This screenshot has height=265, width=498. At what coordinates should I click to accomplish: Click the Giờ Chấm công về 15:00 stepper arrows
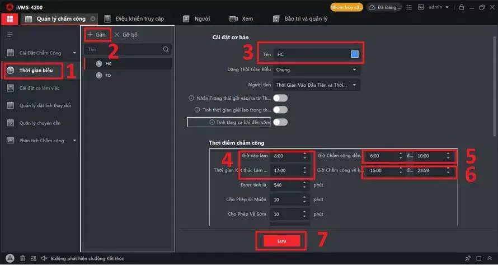(x=401, y=170)
